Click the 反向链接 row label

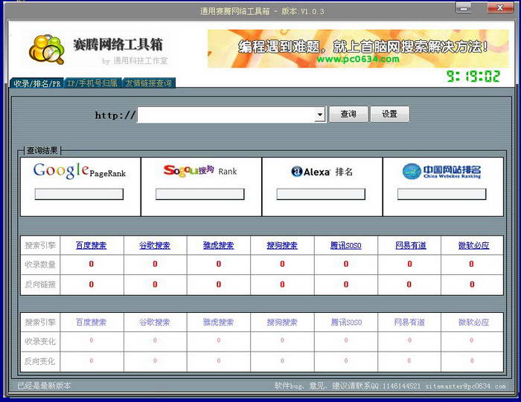[40, 285]
